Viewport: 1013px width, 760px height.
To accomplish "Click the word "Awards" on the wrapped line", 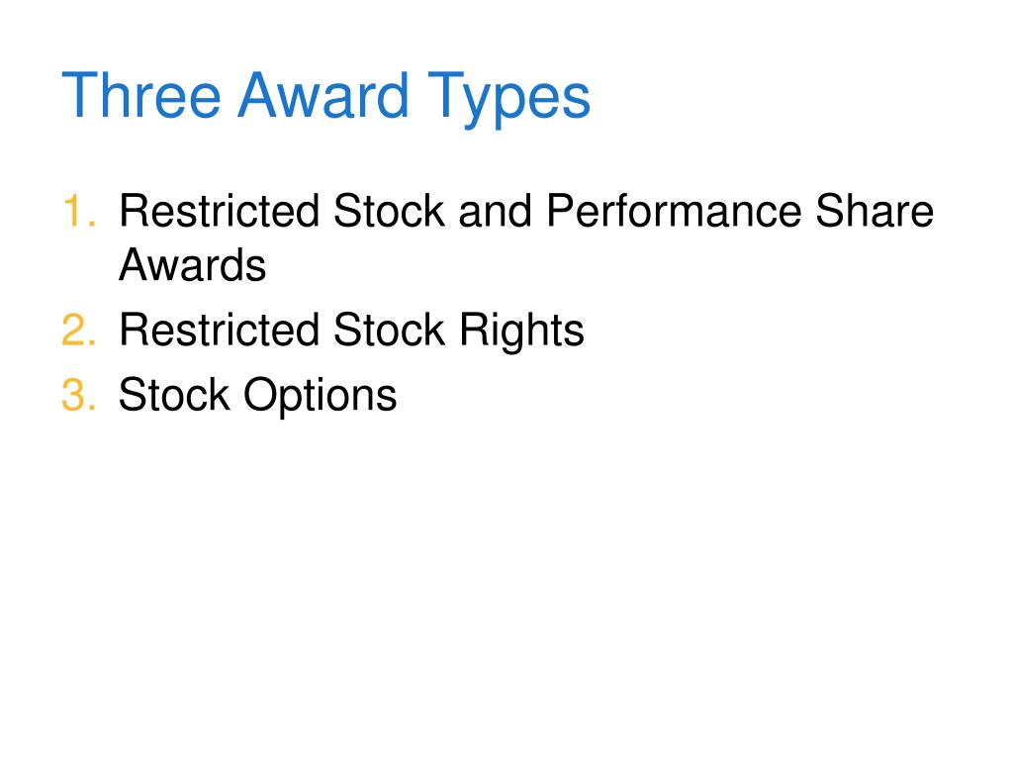I will 193,265.
